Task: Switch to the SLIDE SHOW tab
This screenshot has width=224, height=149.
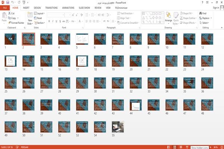Action: pos(84,8)
